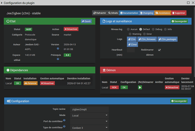Open plugin Détails
The width and height of the screenshot is (195, 131).
pyautogui.click(x=113, y=13)
